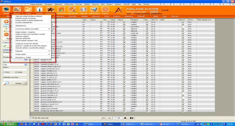Toggle Sleva checkbox for Krušovice černé sklo

(124, 111)
